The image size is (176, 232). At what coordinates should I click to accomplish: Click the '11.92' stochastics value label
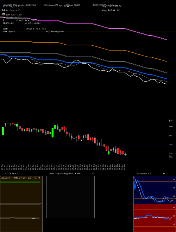pos(171,201)
